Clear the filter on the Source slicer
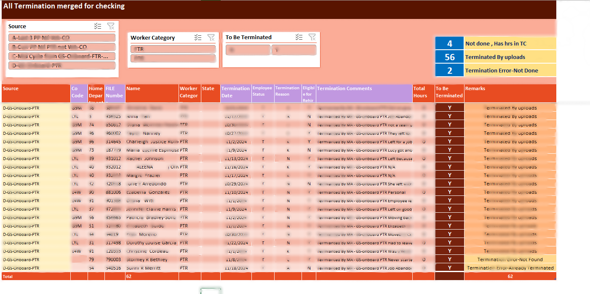The image size is (590, 294). point(111,27)
